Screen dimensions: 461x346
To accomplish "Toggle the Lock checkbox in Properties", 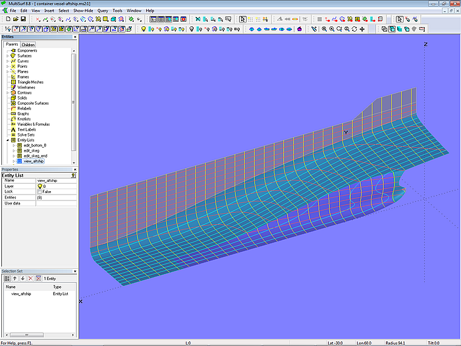I will tap(40, 192).
